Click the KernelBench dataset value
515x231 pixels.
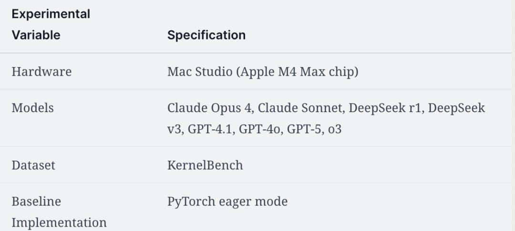(205, 165)
